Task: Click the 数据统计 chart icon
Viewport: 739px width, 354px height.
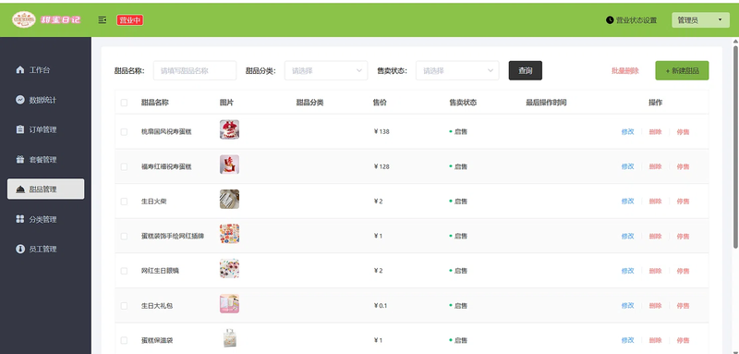Action: [19, 100]
